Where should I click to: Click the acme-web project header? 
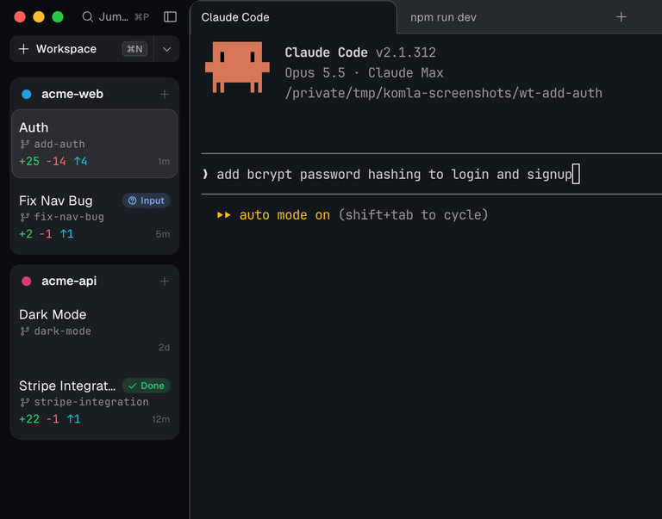coord(95,94)
